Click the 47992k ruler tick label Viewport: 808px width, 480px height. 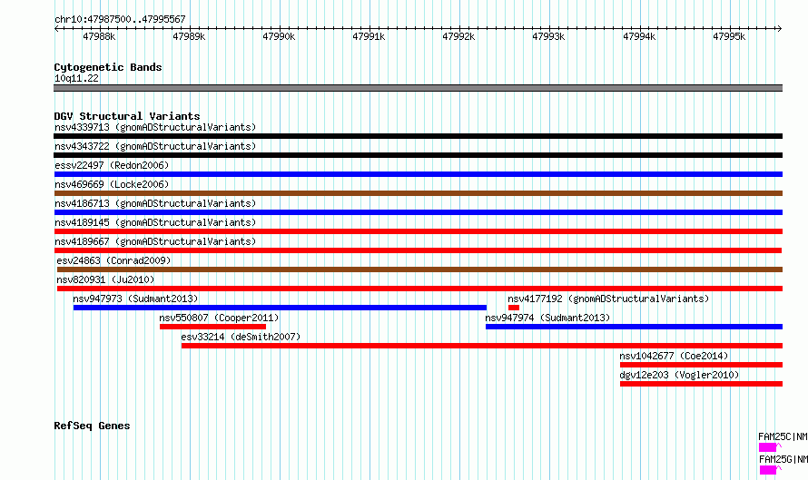[458, 36]
